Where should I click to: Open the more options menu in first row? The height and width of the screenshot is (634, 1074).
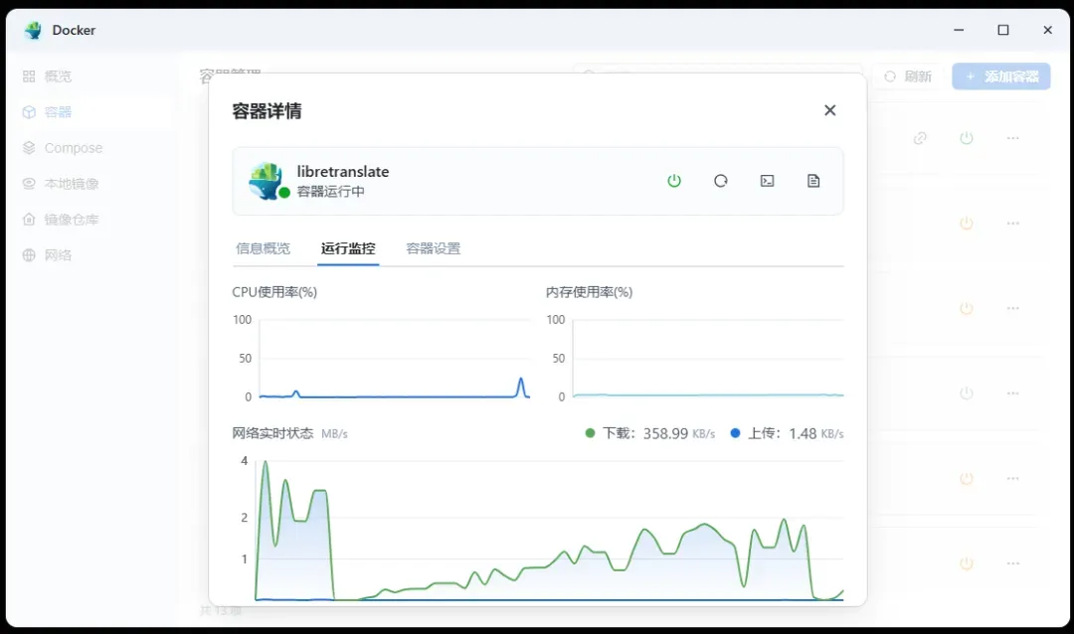point(1012,138)
